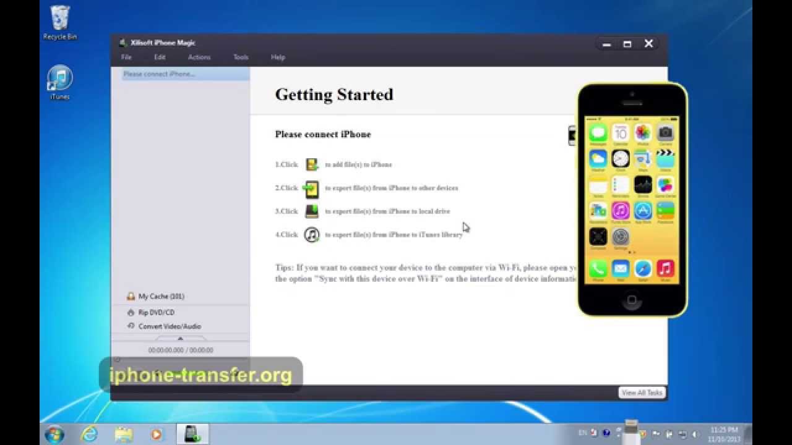This screenshot has width=792, height=445.
Task: Click the export to iTunes library icon
Action: (312, 235)
